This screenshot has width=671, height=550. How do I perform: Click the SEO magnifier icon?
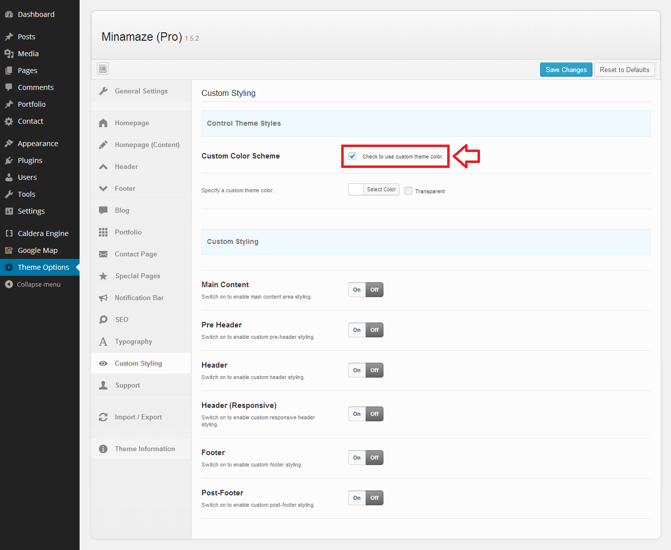tap(103, 319)
